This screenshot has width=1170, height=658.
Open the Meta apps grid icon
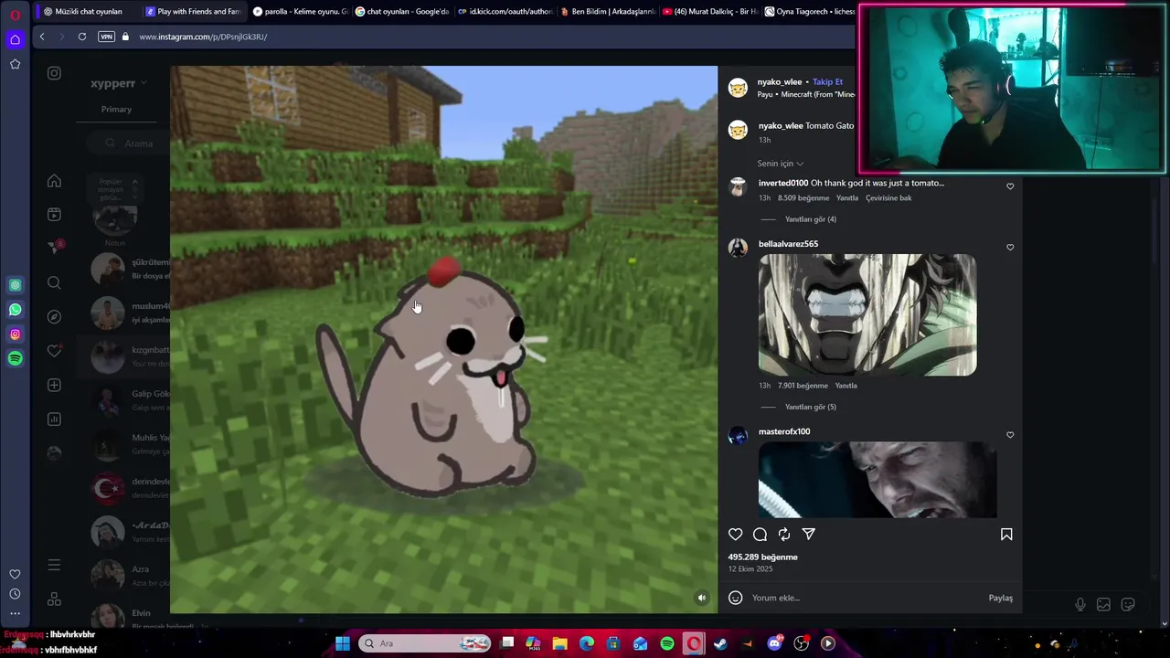54,600
